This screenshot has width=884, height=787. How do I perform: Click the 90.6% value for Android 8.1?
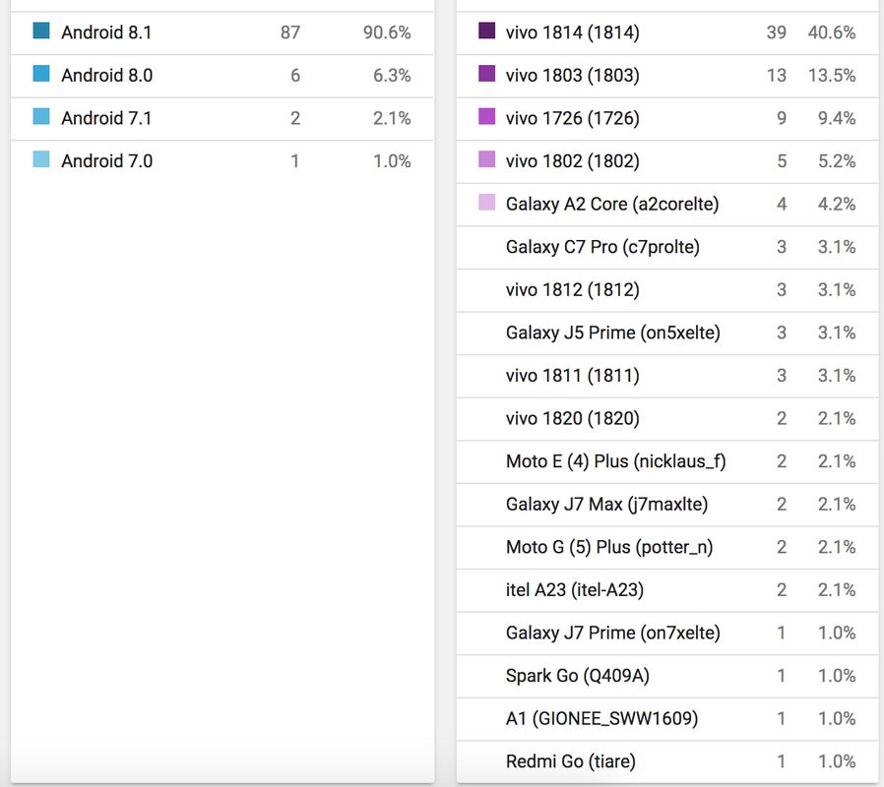386,32
